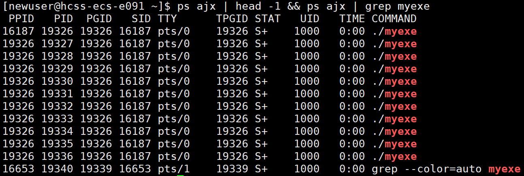Click 'head -1' in the command line
Image resolution: width=524 pixels, height=176 pixels.
pyautogui.click(x=258, y=6)
